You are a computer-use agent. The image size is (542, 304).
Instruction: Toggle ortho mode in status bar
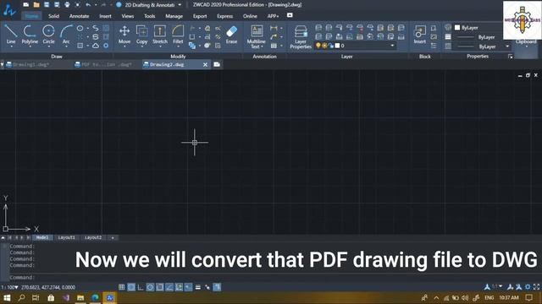pos(141,287)
